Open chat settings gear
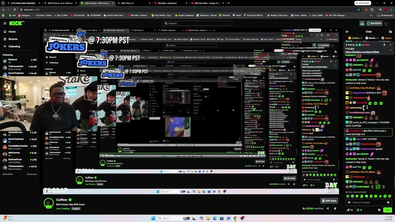This screenshot has height=222, width=395. (379, 210)
